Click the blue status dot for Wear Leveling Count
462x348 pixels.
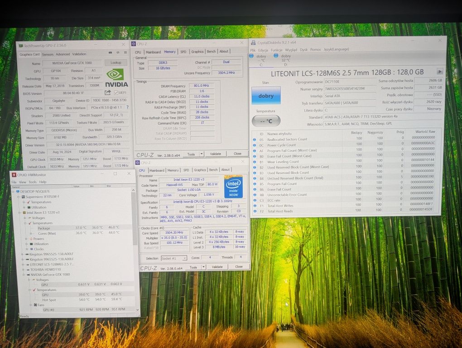[x=254, y=161]
